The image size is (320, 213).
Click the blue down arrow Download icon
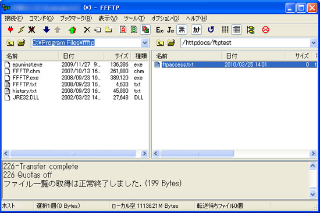47,30
